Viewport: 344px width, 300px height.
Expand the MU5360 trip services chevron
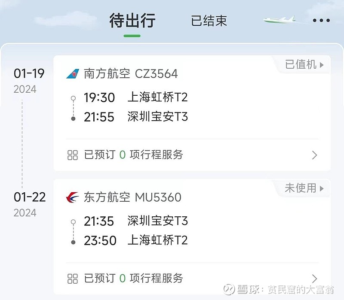point(315,279)
